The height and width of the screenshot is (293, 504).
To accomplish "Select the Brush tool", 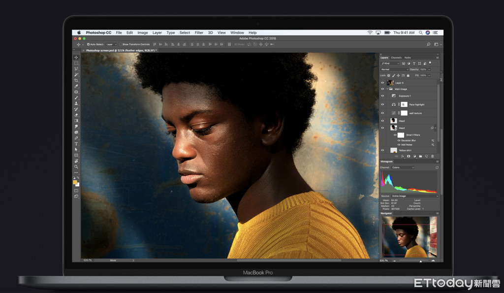I will (x=76, y=98).
